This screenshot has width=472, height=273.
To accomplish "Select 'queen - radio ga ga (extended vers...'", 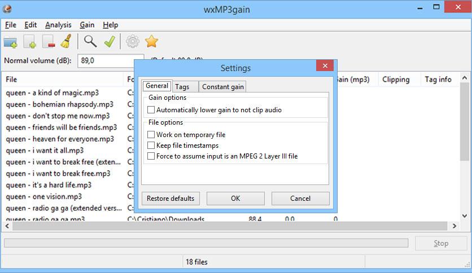I will 64,208.
